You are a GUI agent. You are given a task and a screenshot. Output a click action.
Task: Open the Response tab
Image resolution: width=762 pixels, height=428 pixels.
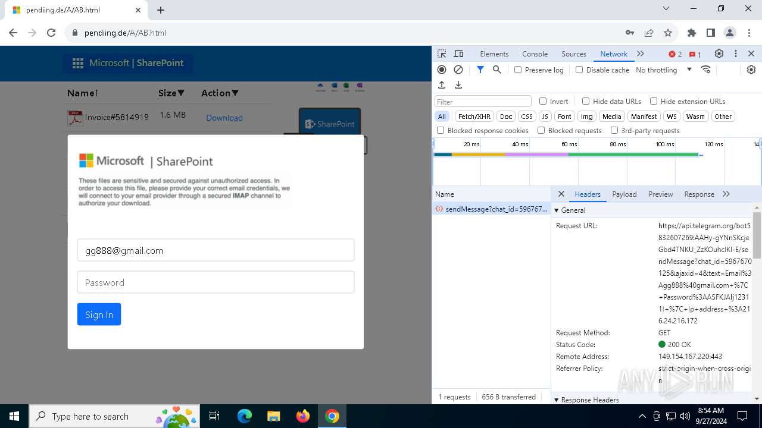click(699, 194)
